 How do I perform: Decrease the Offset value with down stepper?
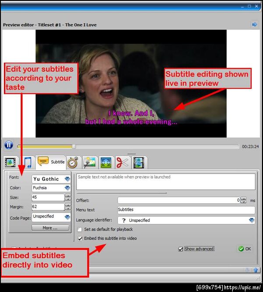click(243, 202)
